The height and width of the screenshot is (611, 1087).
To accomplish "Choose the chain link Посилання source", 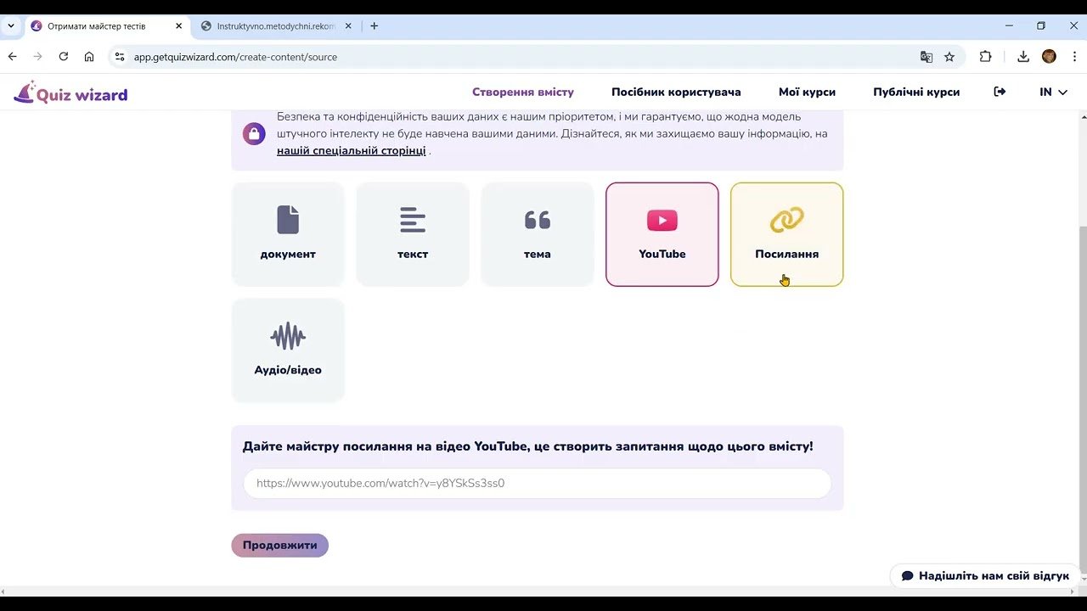I will pyautogui.click(x=786, y=234).
